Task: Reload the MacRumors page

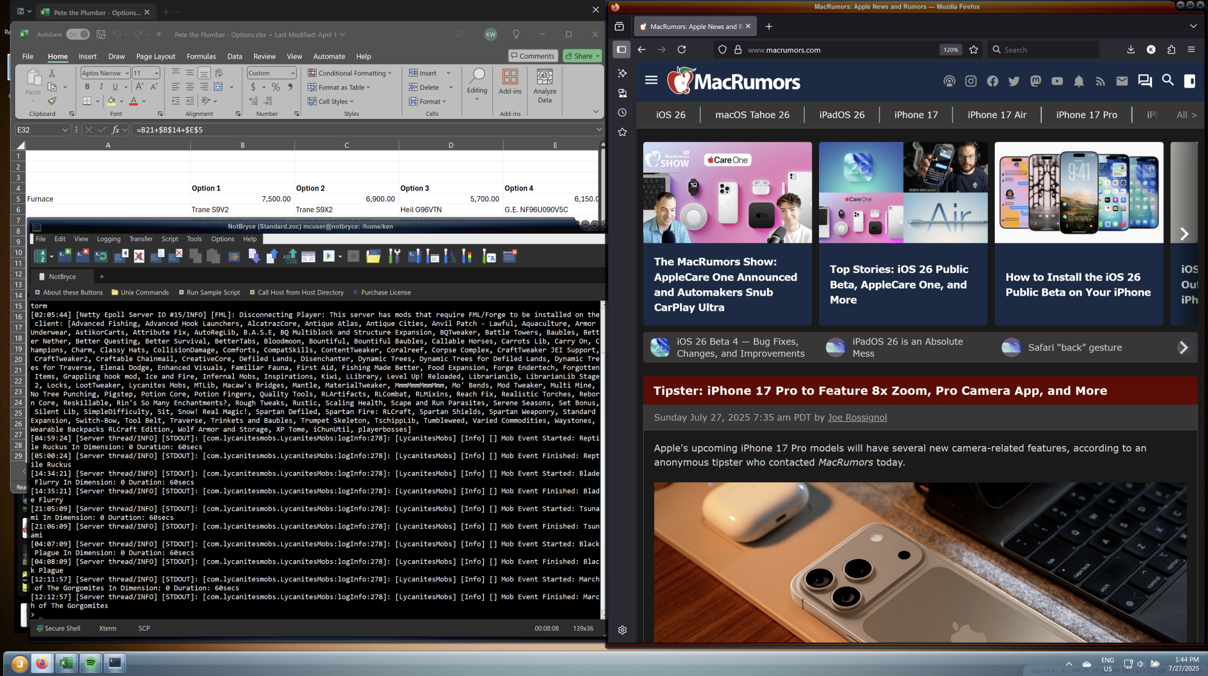Action: (681, 50)
